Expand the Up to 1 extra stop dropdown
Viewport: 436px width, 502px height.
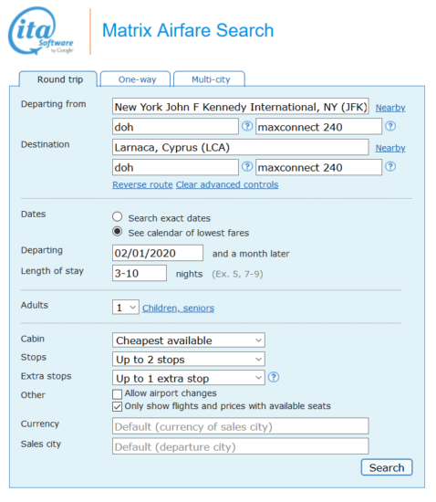tap(189, 378)
